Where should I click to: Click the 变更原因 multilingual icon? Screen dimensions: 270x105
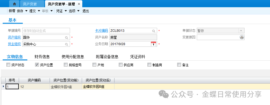point(242,37)
